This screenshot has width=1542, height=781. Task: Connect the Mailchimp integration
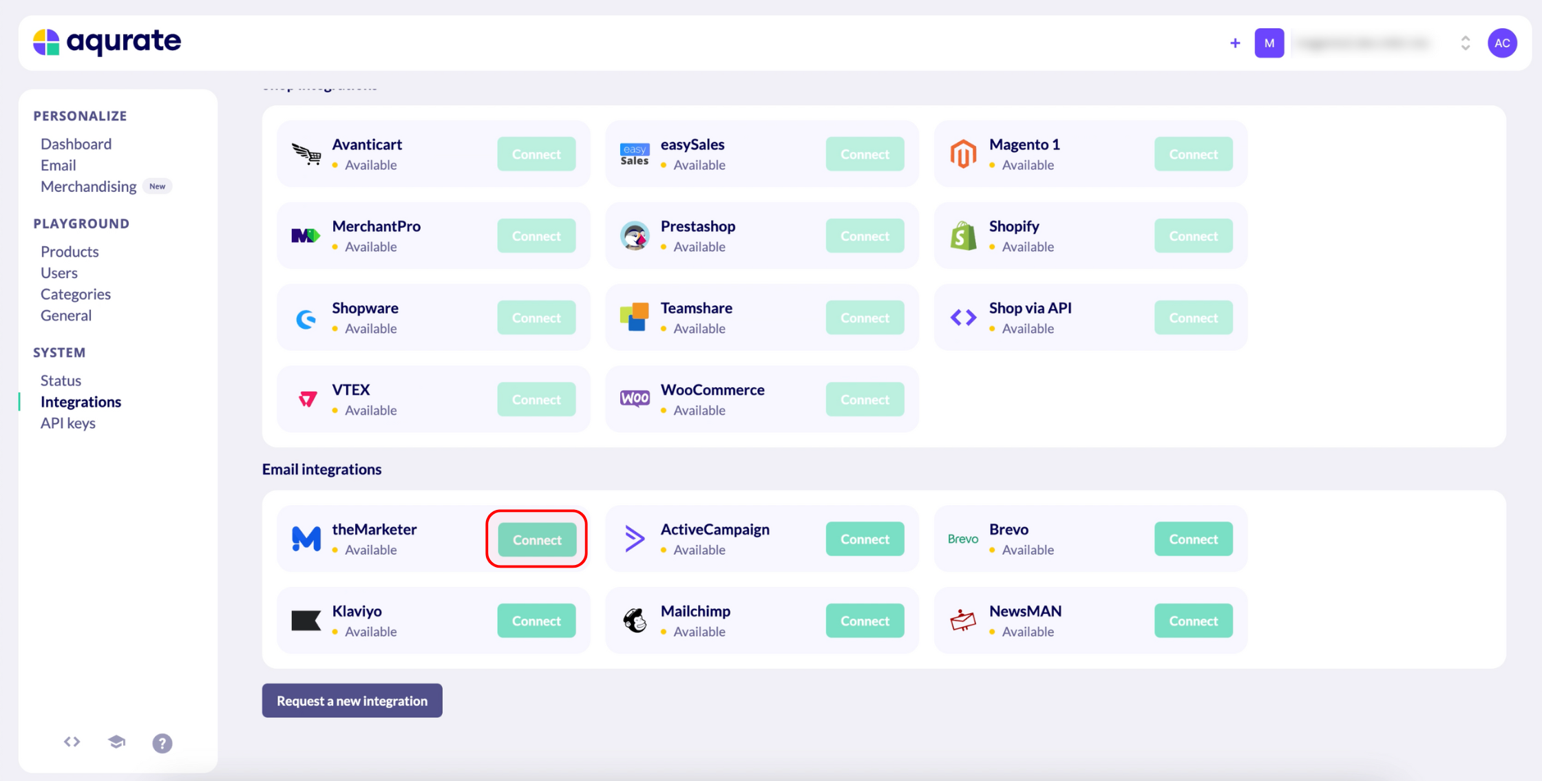coord(865,621)
